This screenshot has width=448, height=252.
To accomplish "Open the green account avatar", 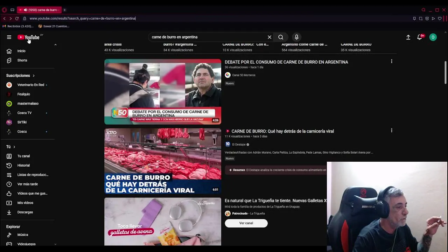I will coord(433,37).
